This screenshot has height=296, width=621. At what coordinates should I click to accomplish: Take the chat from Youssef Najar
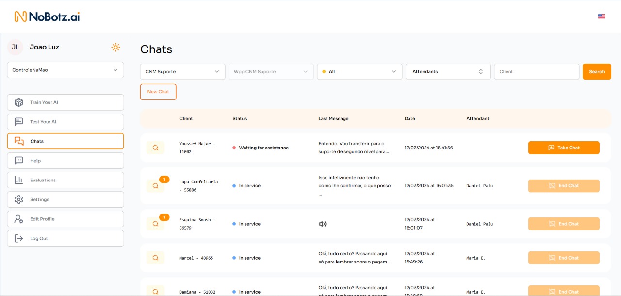[x=564, y=148]
